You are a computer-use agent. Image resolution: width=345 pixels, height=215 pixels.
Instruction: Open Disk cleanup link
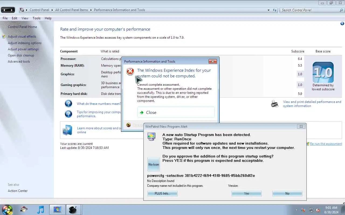coord(21,55)
